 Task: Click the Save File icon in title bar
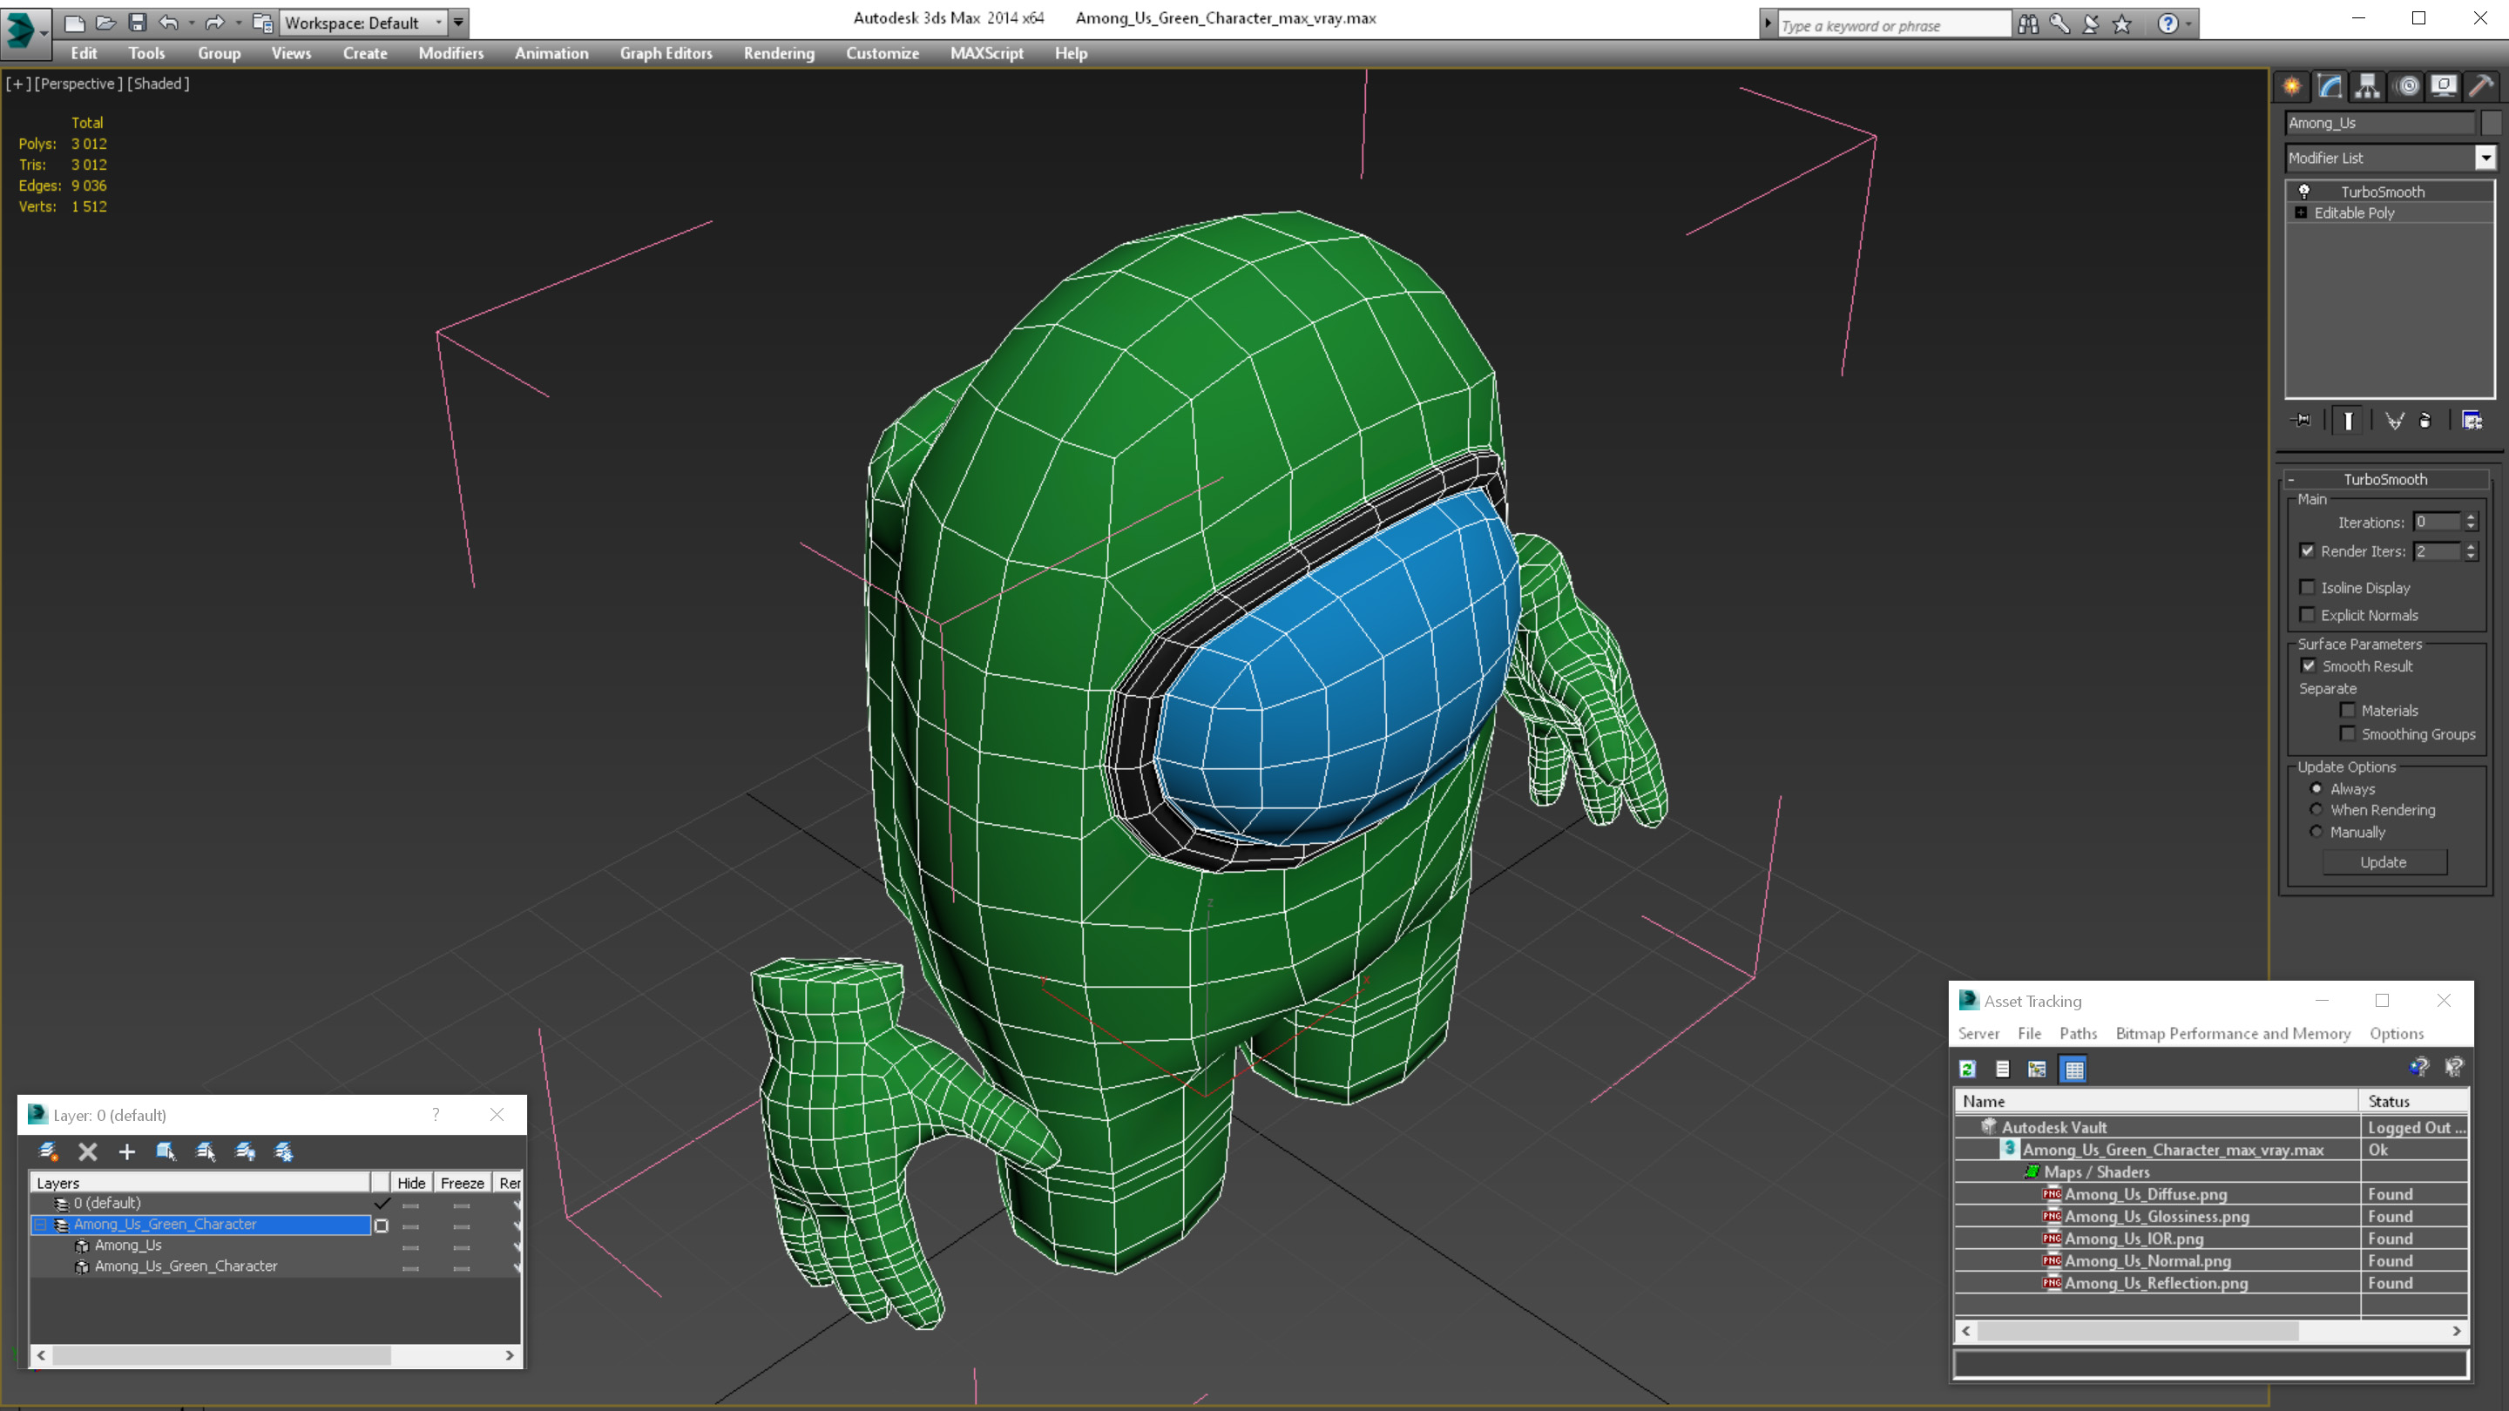[138, 23]
